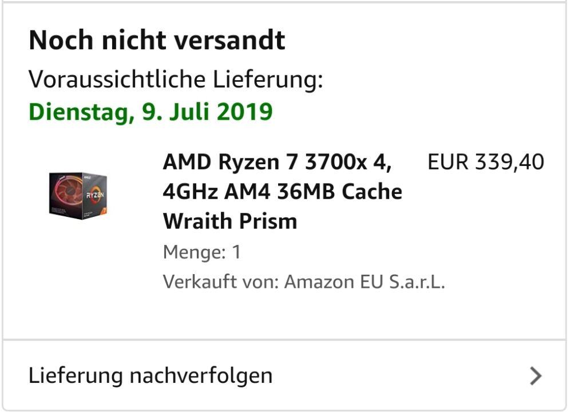The image size is (586, 412).
Task: Click the EUR 339,40 price
Action: [x=485, y=163]
